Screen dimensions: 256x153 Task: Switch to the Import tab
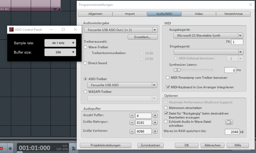pos(130,14)
